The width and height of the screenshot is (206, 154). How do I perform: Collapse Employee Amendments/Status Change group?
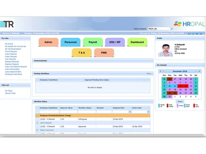pos(37,115)
